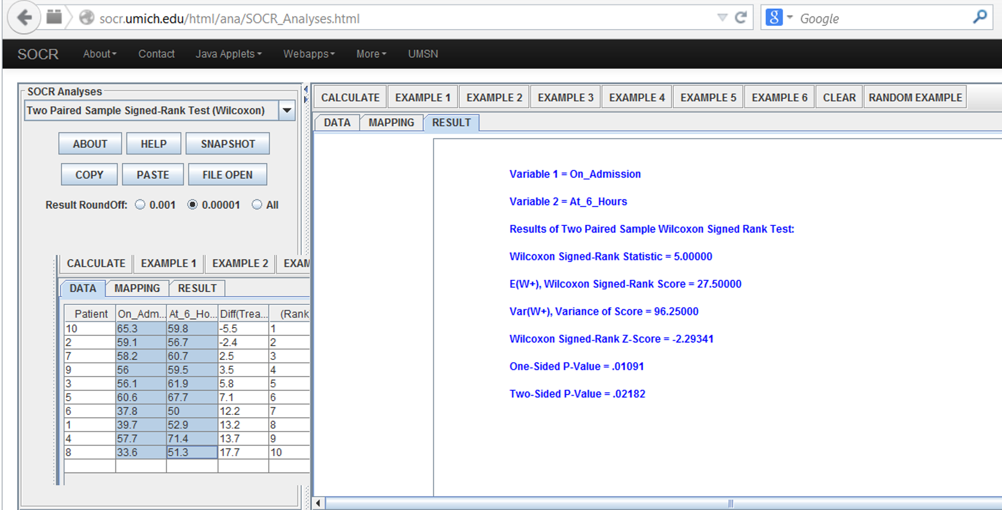Click the At_6_Ho... column header
The width and height of the screenshot is (1002, 510).
point(192,314)
